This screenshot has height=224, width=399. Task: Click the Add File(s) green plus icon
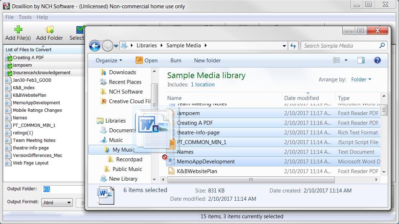coord(18,29)
